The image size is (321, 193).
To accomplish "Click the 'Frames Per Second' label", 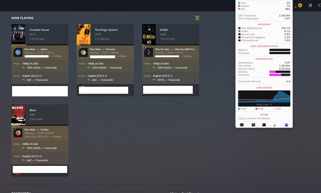I will click(x=249, y=82).
